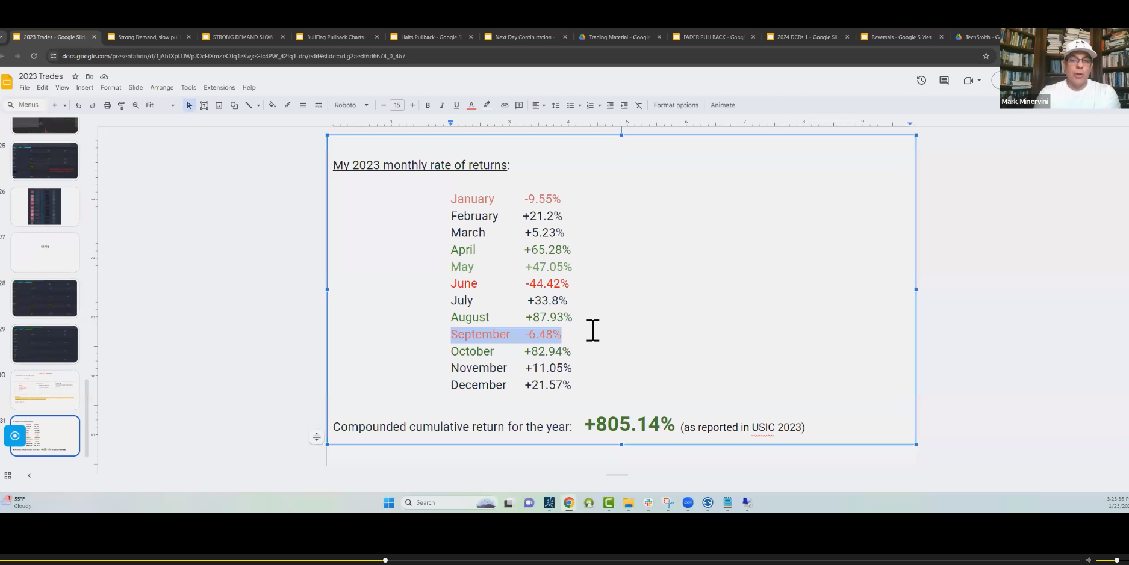Click the Border color pencil icon

pyautogui.click(x=288, y=105)
